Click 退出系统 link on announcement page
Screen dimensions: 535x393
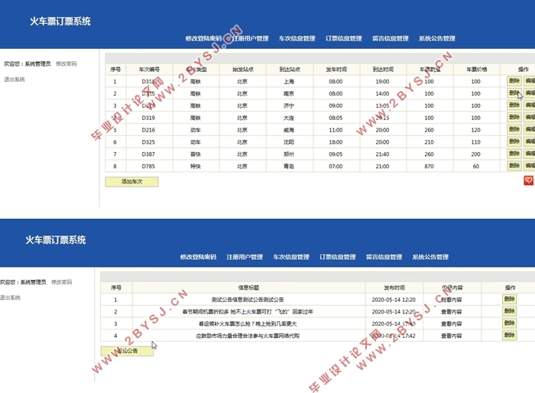pyautogui.click(x=10, y=297)
